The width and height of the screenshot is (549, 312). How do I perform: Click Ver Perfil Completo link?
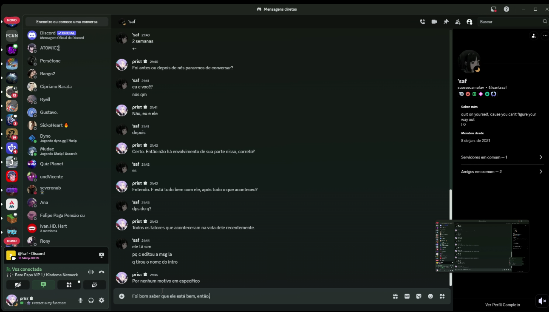[502, 304]
